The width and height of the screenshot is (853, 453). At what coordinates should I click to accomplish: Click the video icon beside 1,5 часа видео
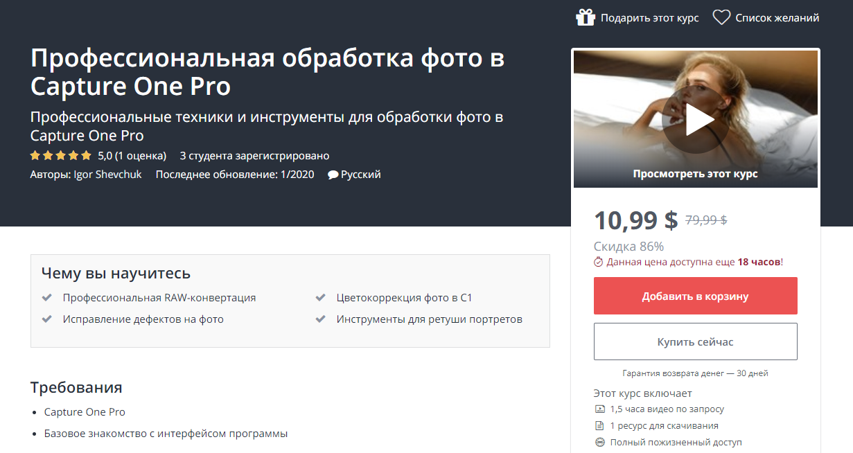pyautogui.click(x=600, y=409)
